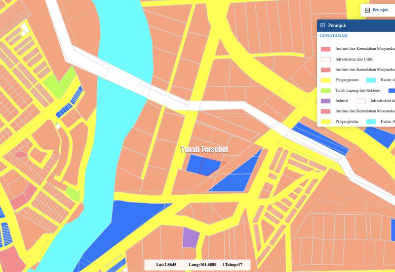
Task: Select the GUNATANAH heading in the legend
Action: (333, 36)
